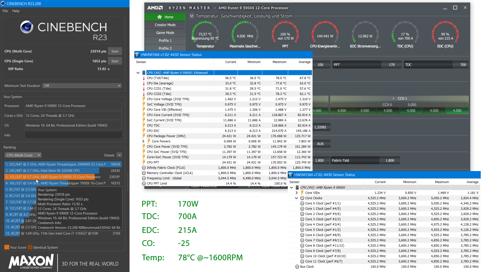482x272 pixels.
Task: Open the CPU (Multi Core) ranking dropdown
Action: (23, 155)
